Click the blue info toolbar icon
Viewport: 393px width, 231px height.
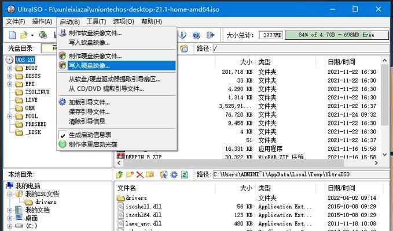pos(182,35)
